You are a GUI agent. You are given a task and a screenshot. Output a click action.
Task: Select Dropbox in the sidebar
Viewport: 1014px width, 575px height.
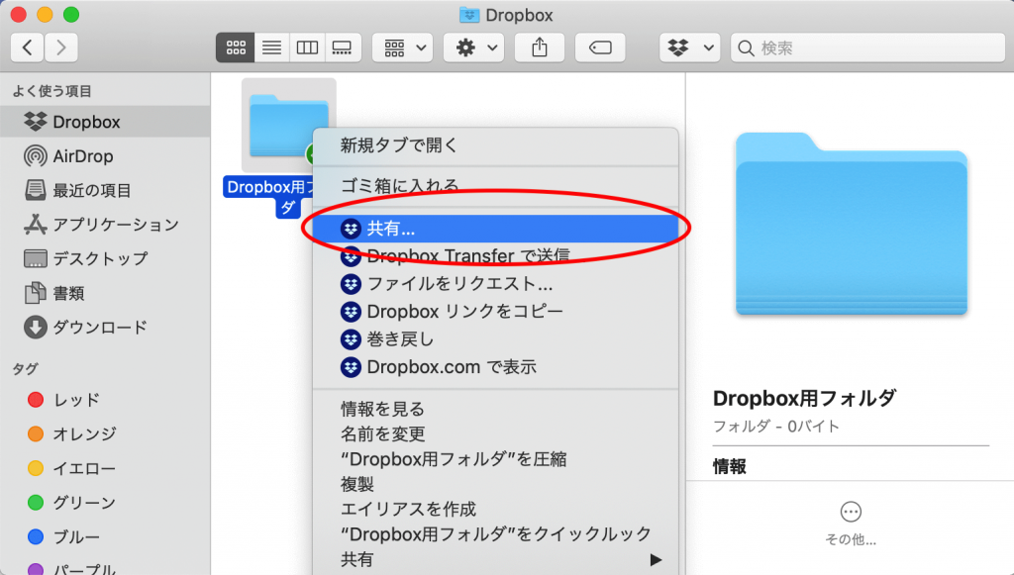pos(105,122)
